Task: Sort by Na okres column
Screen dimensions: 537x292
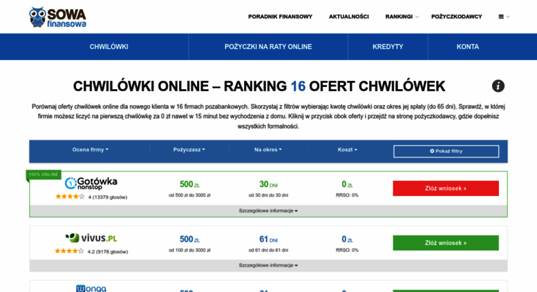Action: pos(268,150)
